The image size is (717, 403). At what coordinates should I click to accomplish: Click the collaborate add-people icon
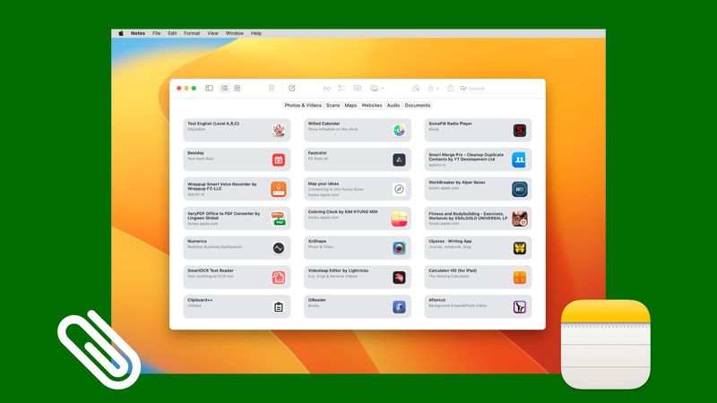pyautogui.click(x=415, y=88)
